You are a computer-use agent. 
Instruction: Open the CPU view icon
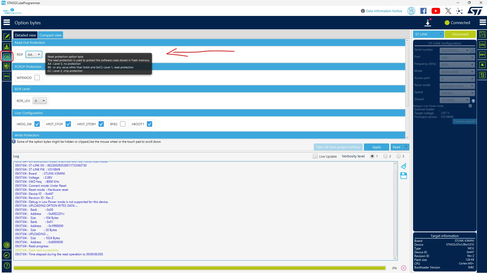point(482,45)
